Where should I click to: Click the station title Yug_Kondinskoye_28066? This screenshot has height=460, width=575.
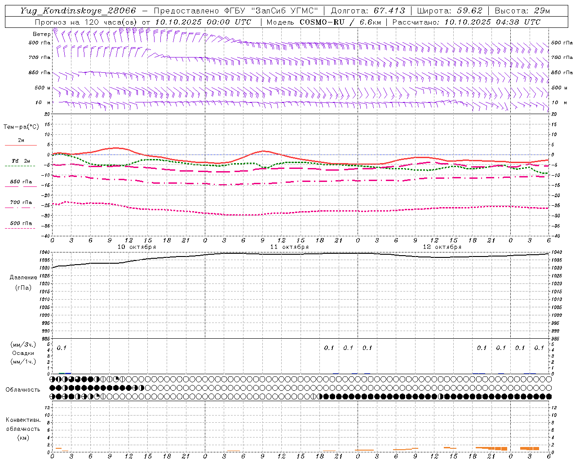click(x=78, y=11)
